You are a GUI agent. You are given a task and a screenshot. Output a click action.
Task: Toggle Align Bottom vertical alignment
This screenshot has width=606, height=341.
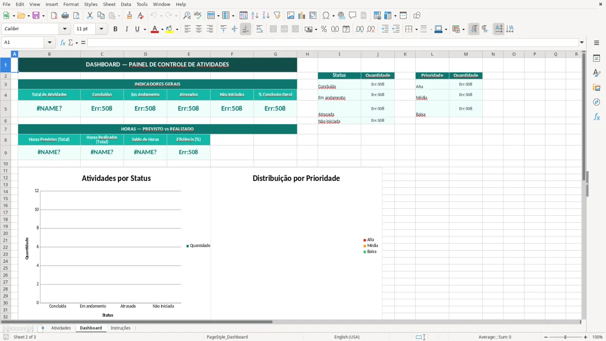click(x=245, y=29)
